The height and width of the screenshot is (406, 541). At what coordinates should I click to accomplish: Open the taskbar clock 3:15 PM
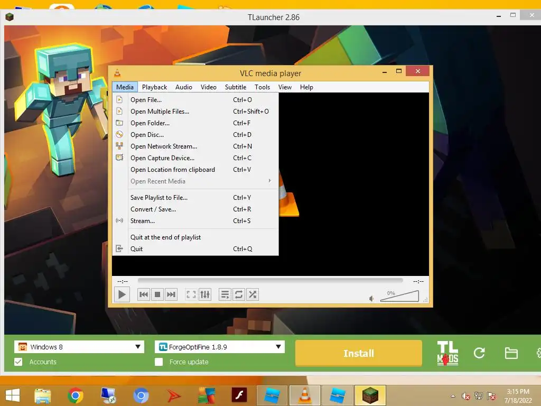518,392
